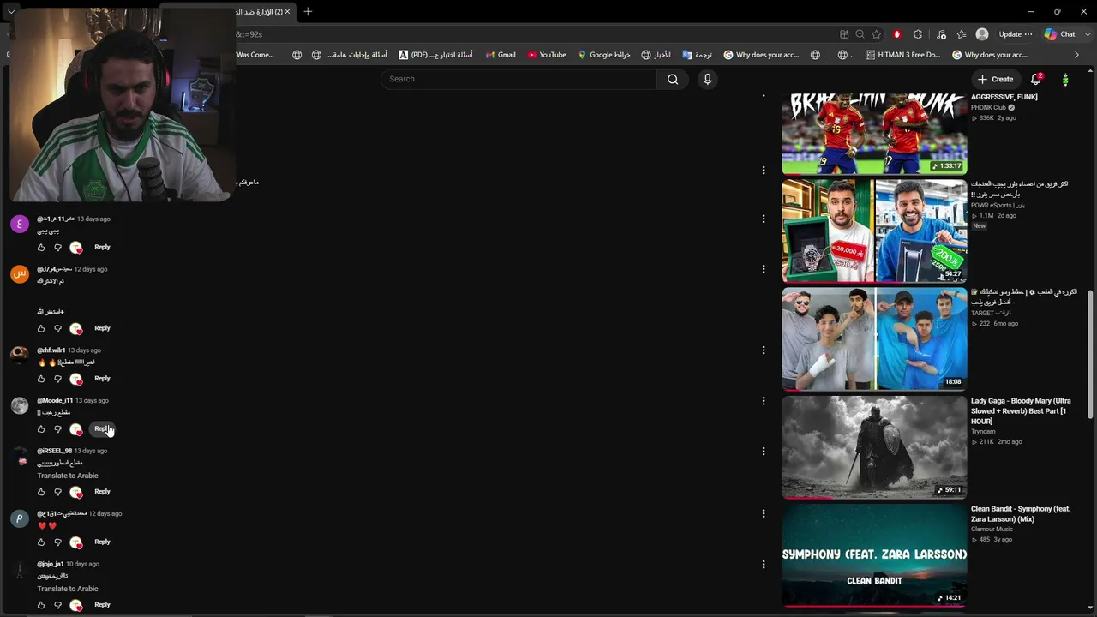The image size is (1097, 617).
Task: Click the Clean Bandit - Symphony video title
Action: [1021, 514]
